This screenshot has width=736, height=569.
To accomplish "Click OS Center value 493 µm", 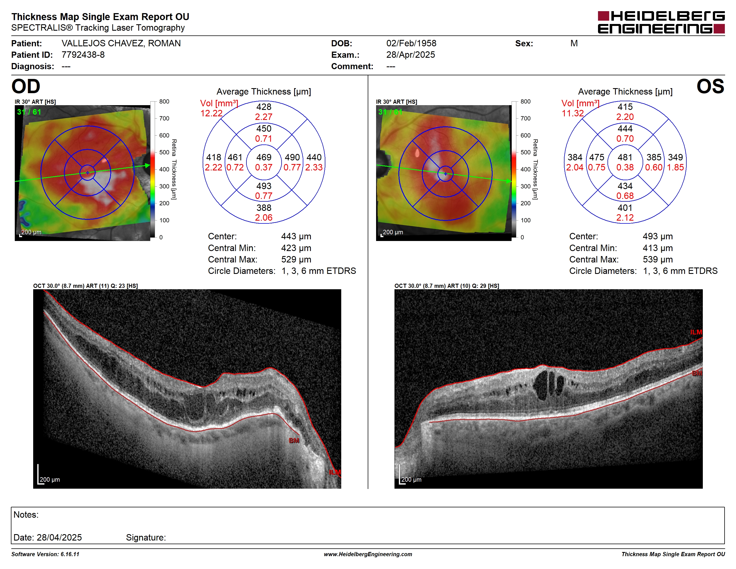I will (657, 236).
